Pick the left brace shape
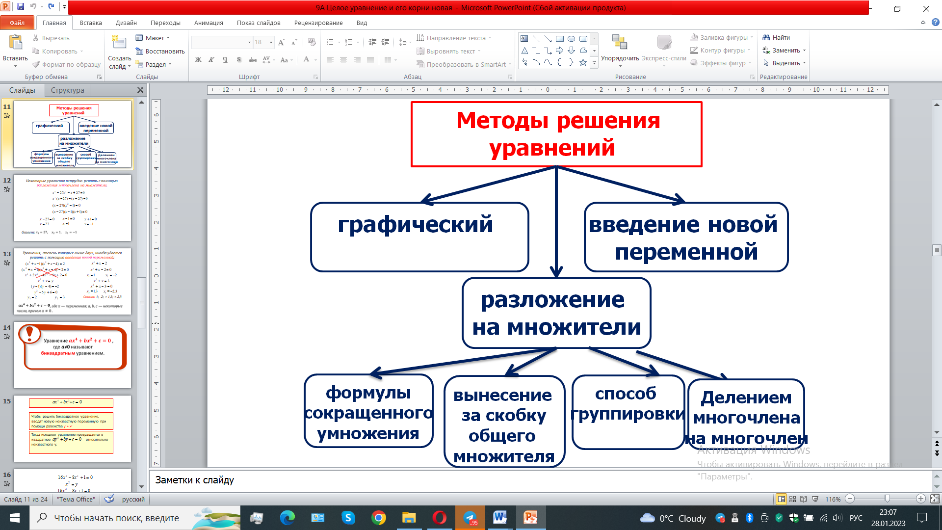The image size is (942, 530). pyautogui.click(x=559, y=62)
